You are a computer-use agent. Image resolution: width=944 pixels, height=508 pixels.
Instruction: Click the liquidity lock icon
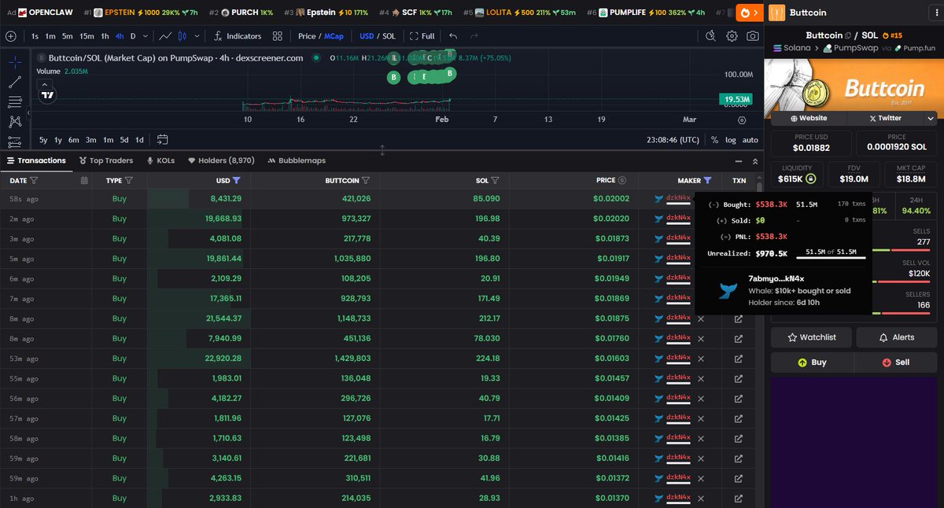click(x=810, y=179)
